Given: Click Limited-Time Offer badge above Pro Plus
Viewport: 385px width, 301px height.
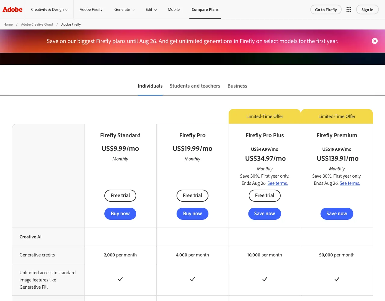Looking at the screenshot, I should pos(265,116).
